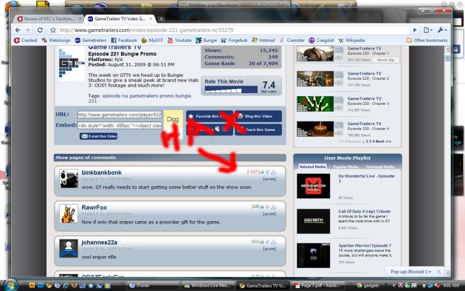This screenshot has width=465, height=291.
Task: Click quote on binkbankbonk's comment
Action: click(x=269, y=179)
